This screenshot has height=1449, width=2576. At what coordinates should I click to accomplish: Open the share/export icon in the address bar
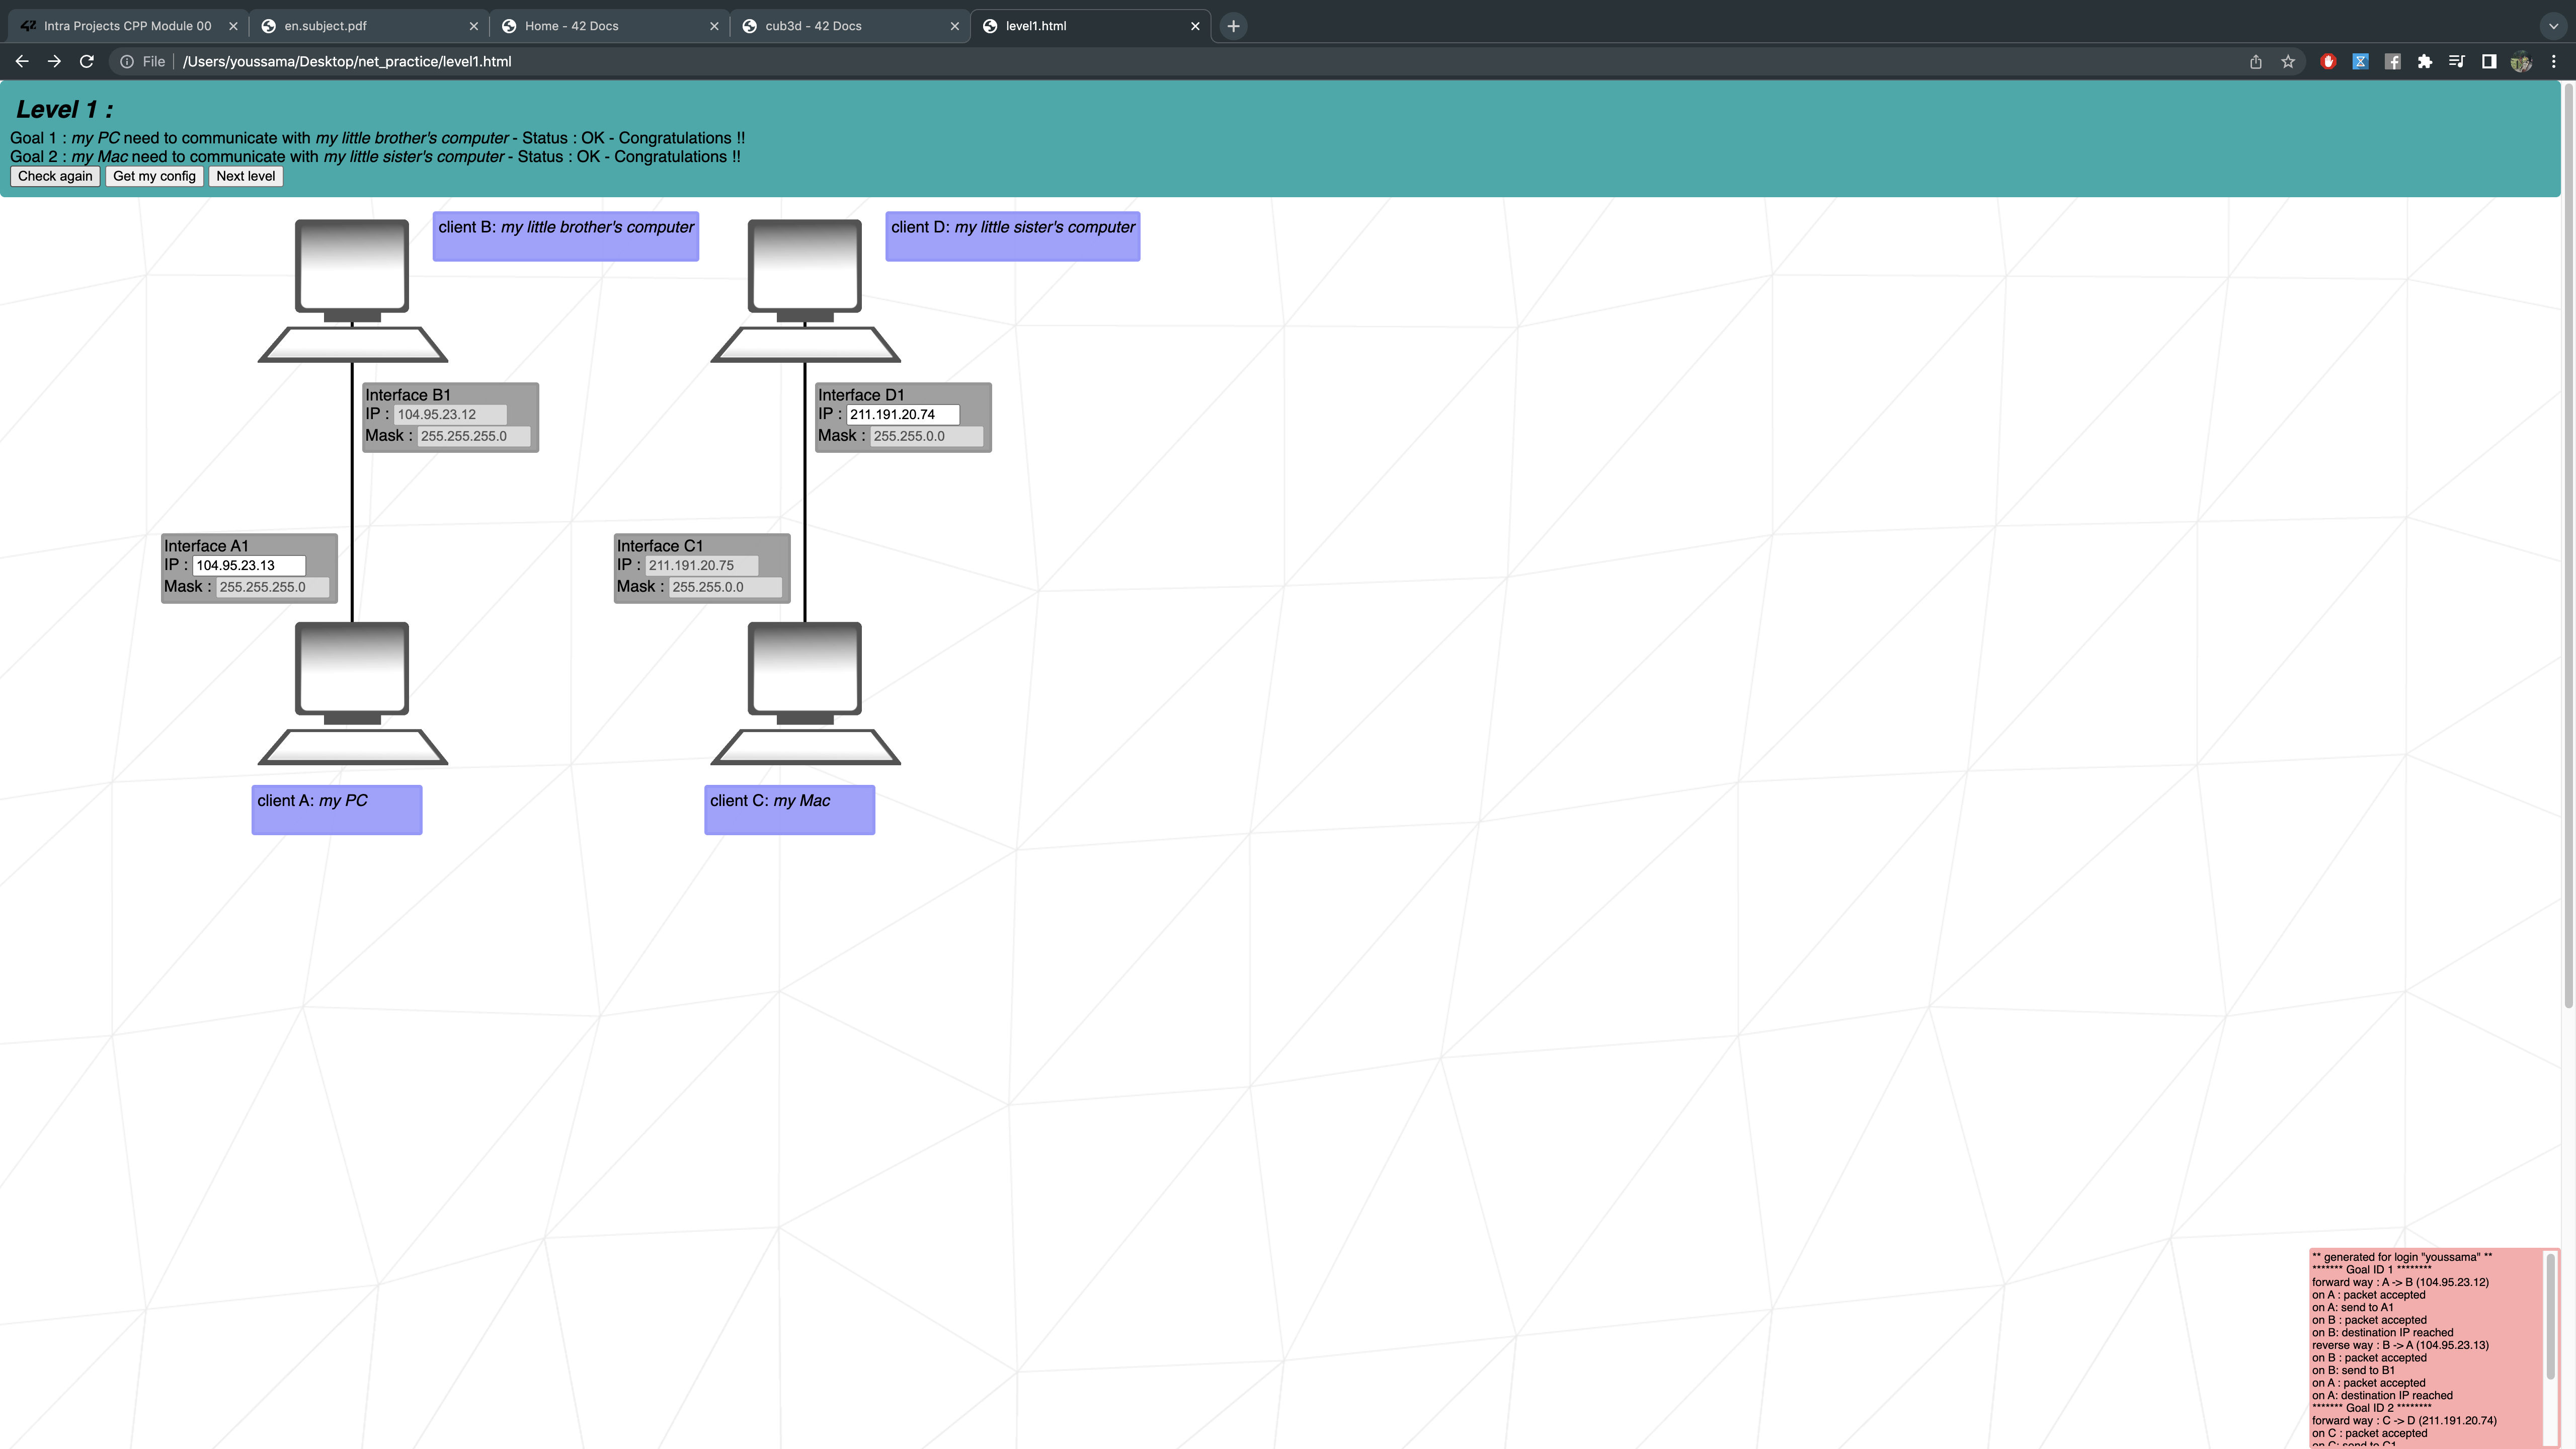2255,61
